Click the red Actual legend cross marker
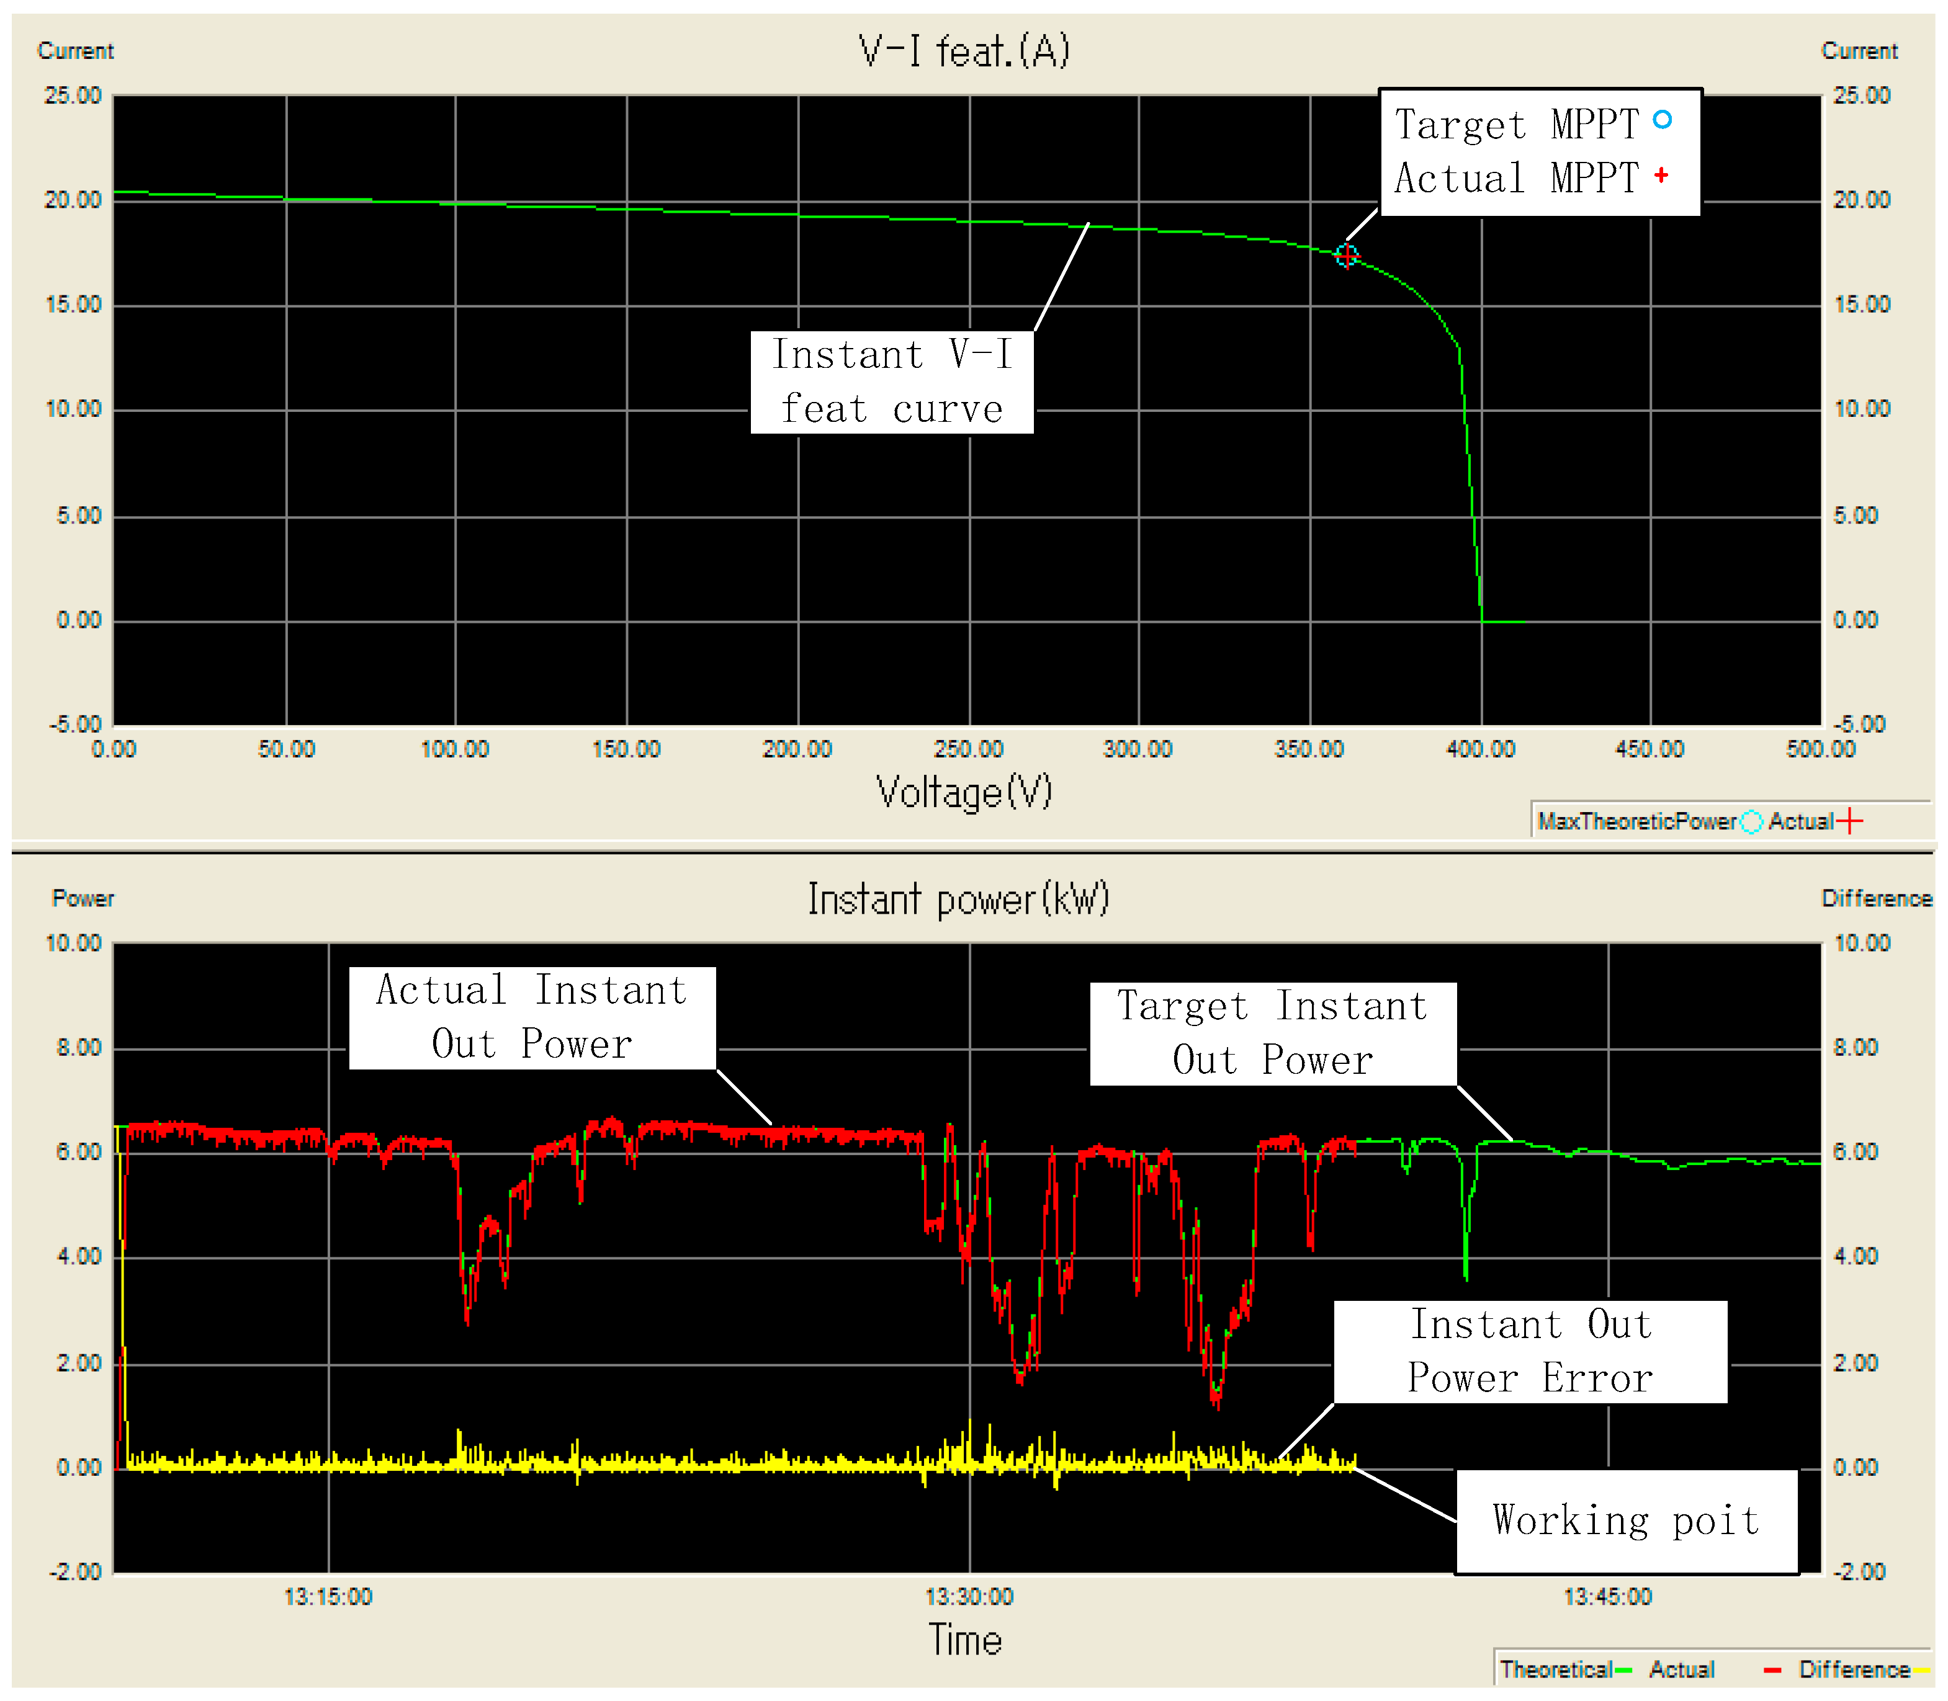This screenshot has width=1948, height=1701. (1849, 822)
